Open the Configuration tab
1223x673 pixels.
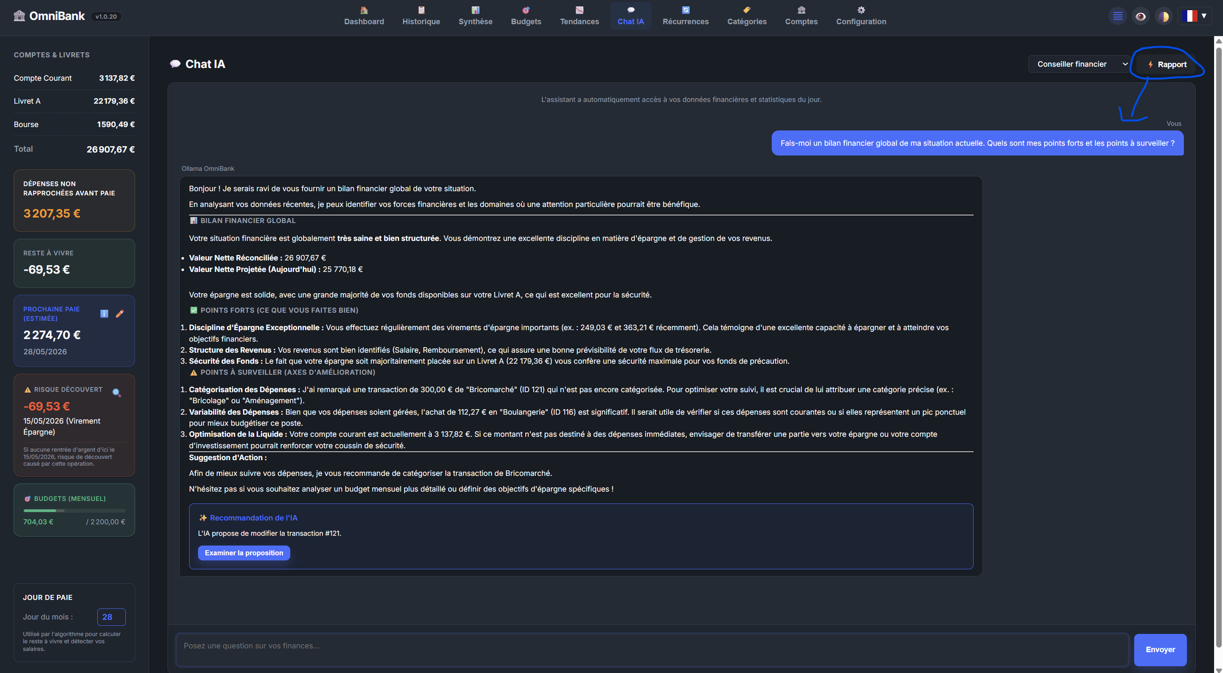tap(861, 16)
